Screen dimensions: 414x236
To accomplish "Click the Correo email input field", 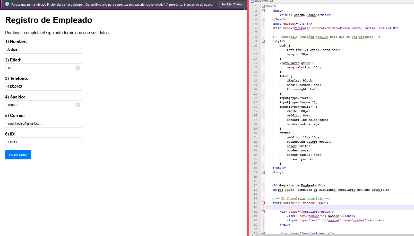I will point(44,123).
